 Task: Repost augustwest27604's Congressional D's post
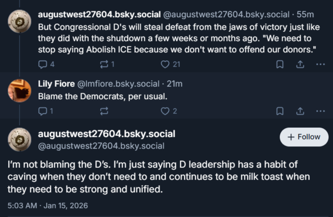[x=103, y=64]
